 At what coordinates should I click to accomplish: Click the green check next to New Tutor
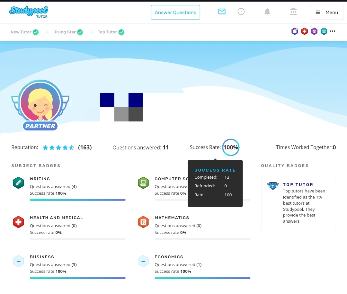coord(36,32)
